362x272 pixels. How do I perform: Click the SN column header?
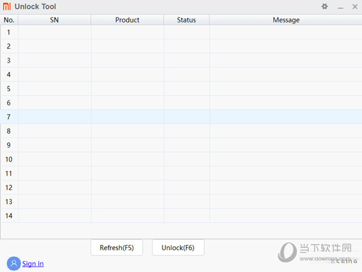[54, 20]
